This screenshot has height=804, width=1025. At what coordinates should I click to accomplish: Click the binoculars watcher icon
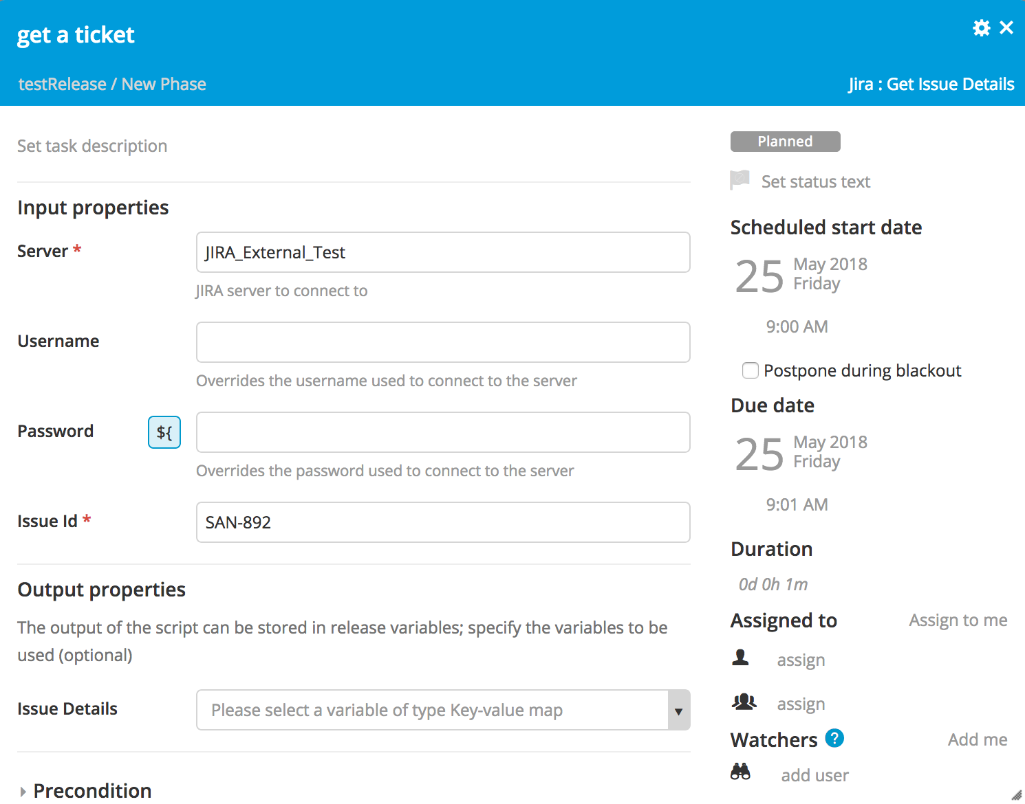[x=740, y=772]
